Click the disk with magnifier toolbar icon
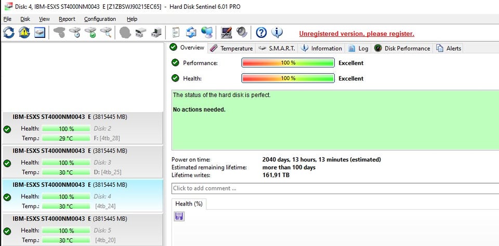The image size is (499, 246). coord(106,32)
